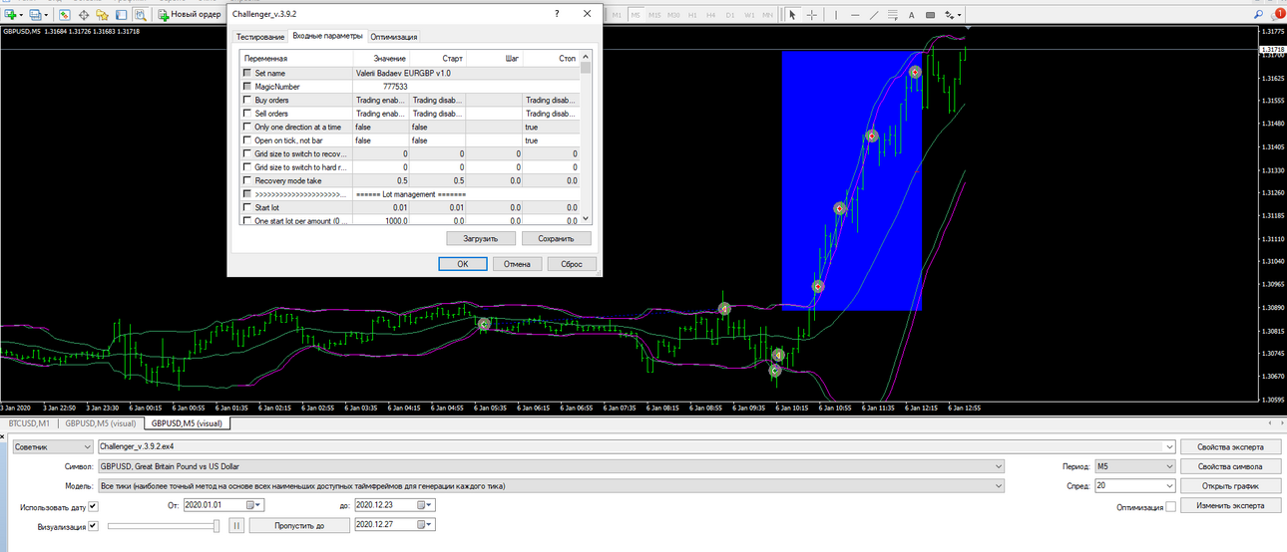Toggle the Buy orders checkbox
Image resolution: width=1287 pixels, height=552 pixels.
coord(247,100)
